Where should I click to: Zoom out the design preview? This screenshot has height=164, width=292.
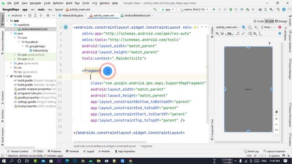276,124
